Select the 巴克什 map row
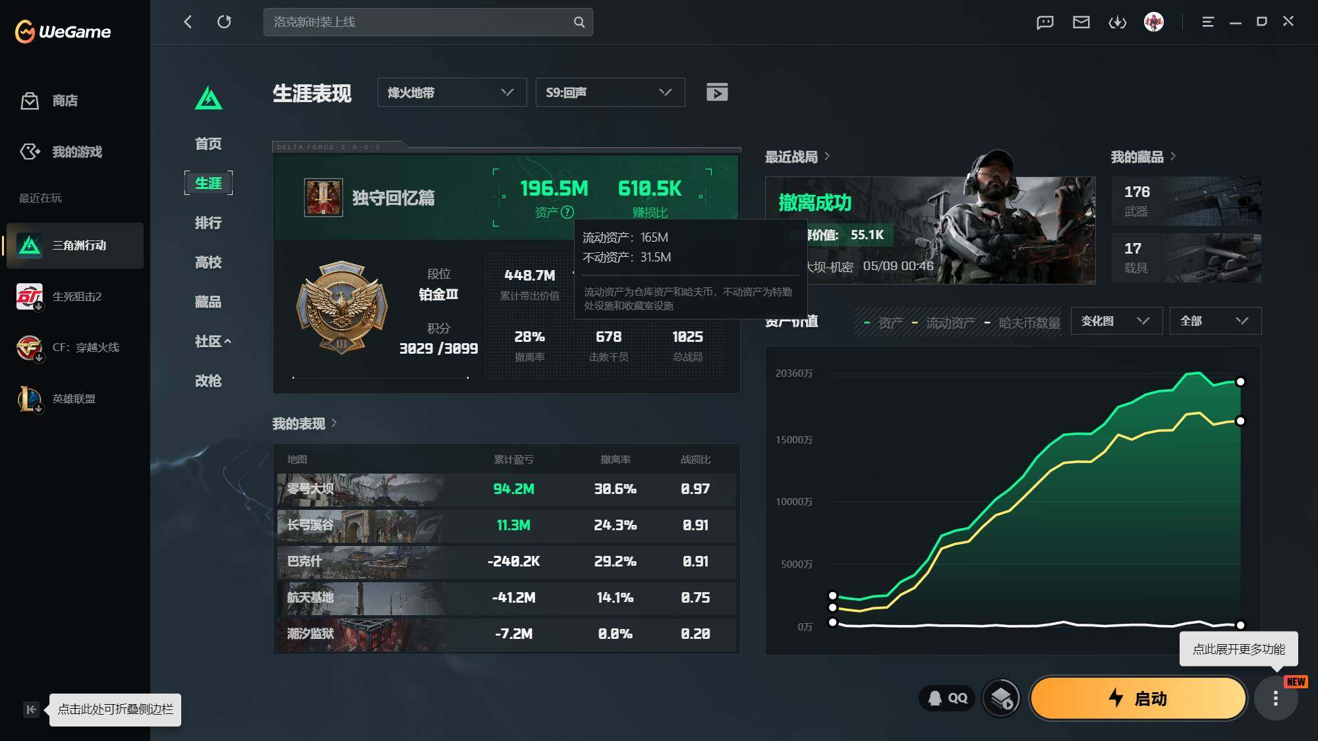This screenshot has width=1318, height=741. [506, 562]
